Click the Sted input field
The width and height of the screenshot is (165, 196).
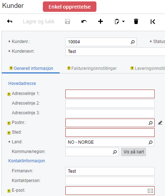[x=110, y=133]
